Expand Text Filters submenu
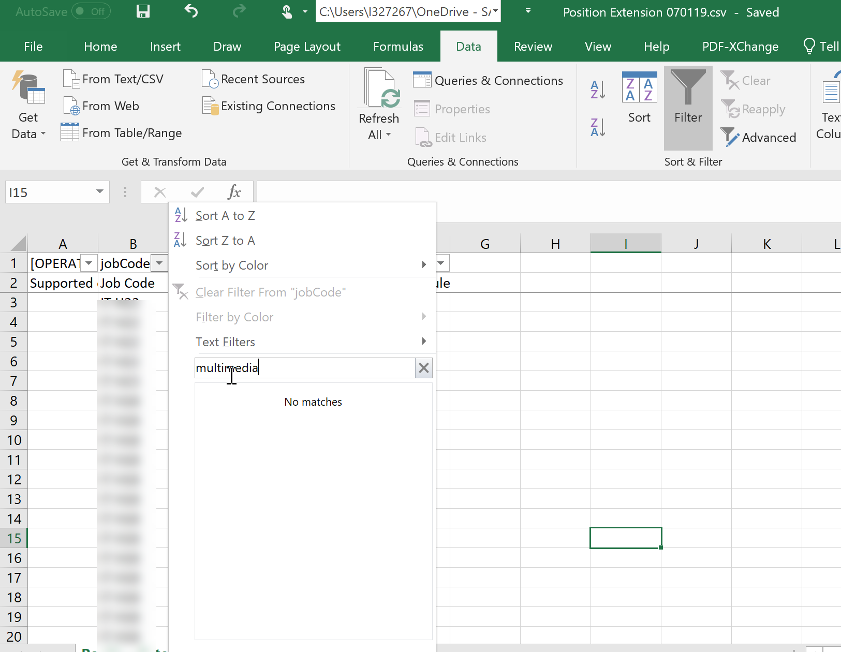Viewport: 841px width, 652px height. (x=302, y=342)
